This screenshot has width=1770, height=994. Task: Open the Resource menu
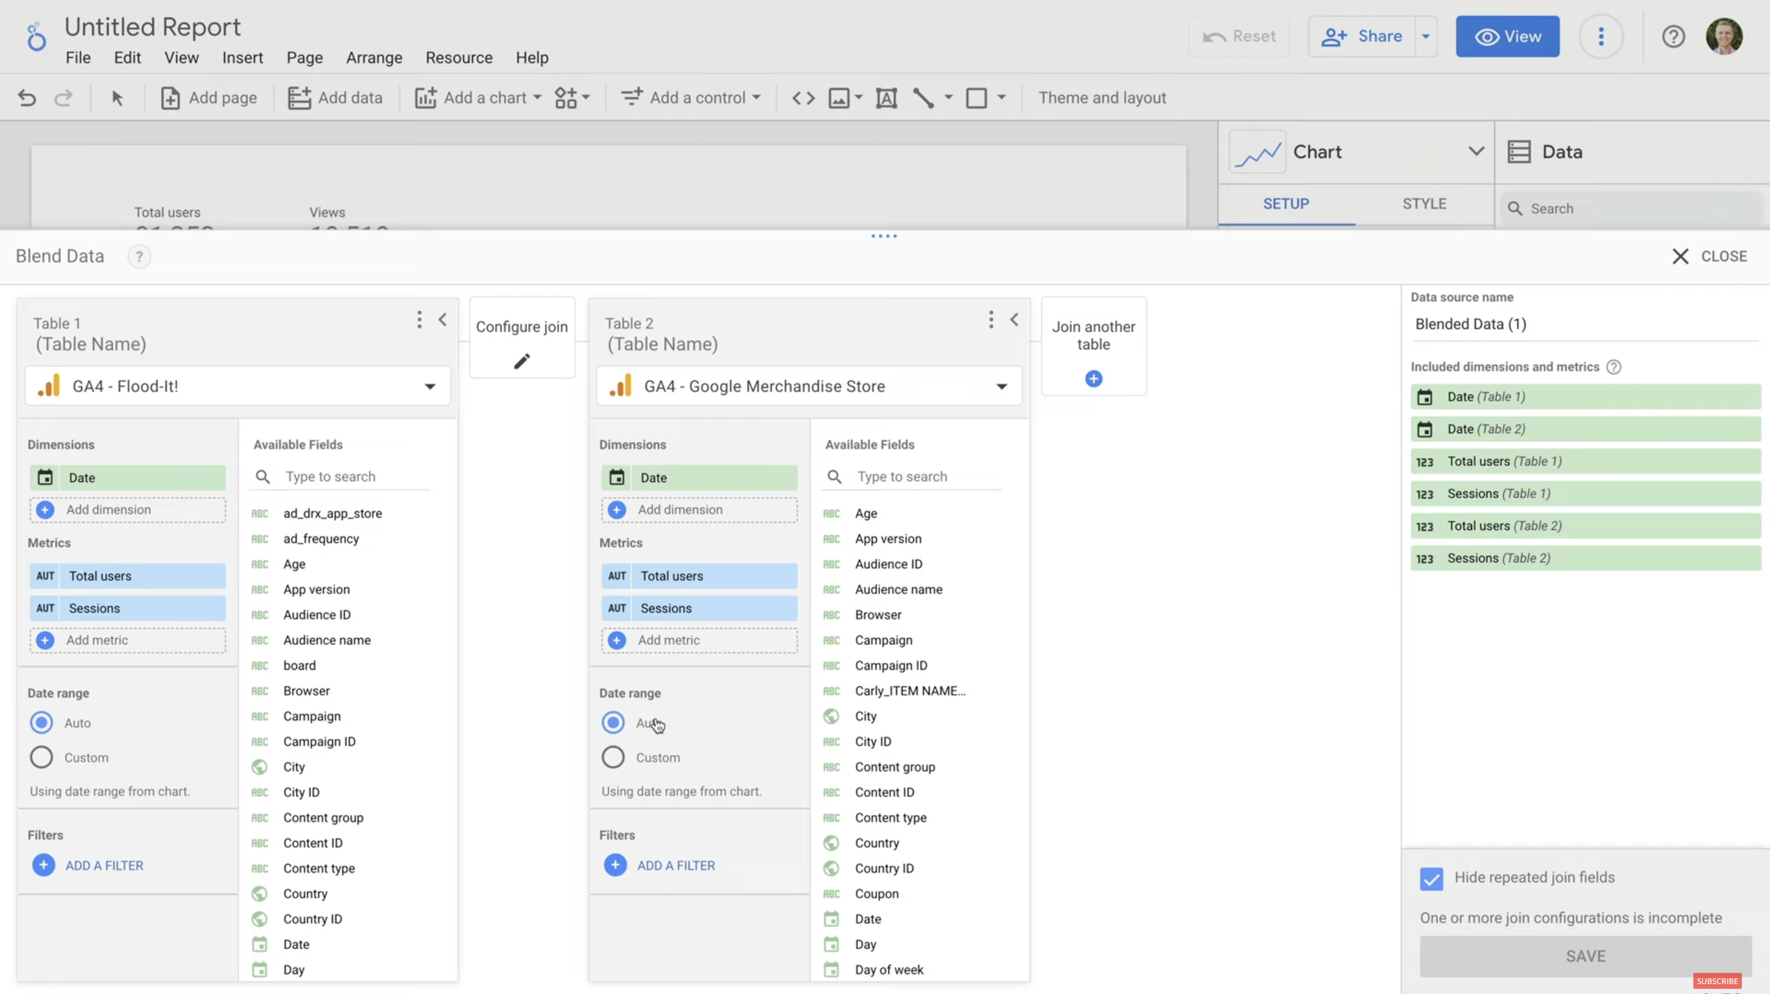coord(458,58)
